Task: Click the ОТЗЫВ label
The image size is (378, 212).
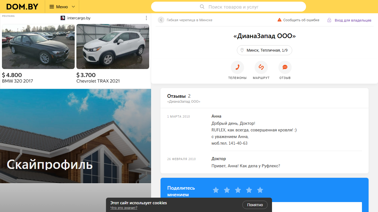Action: click(x=285, y=78)
